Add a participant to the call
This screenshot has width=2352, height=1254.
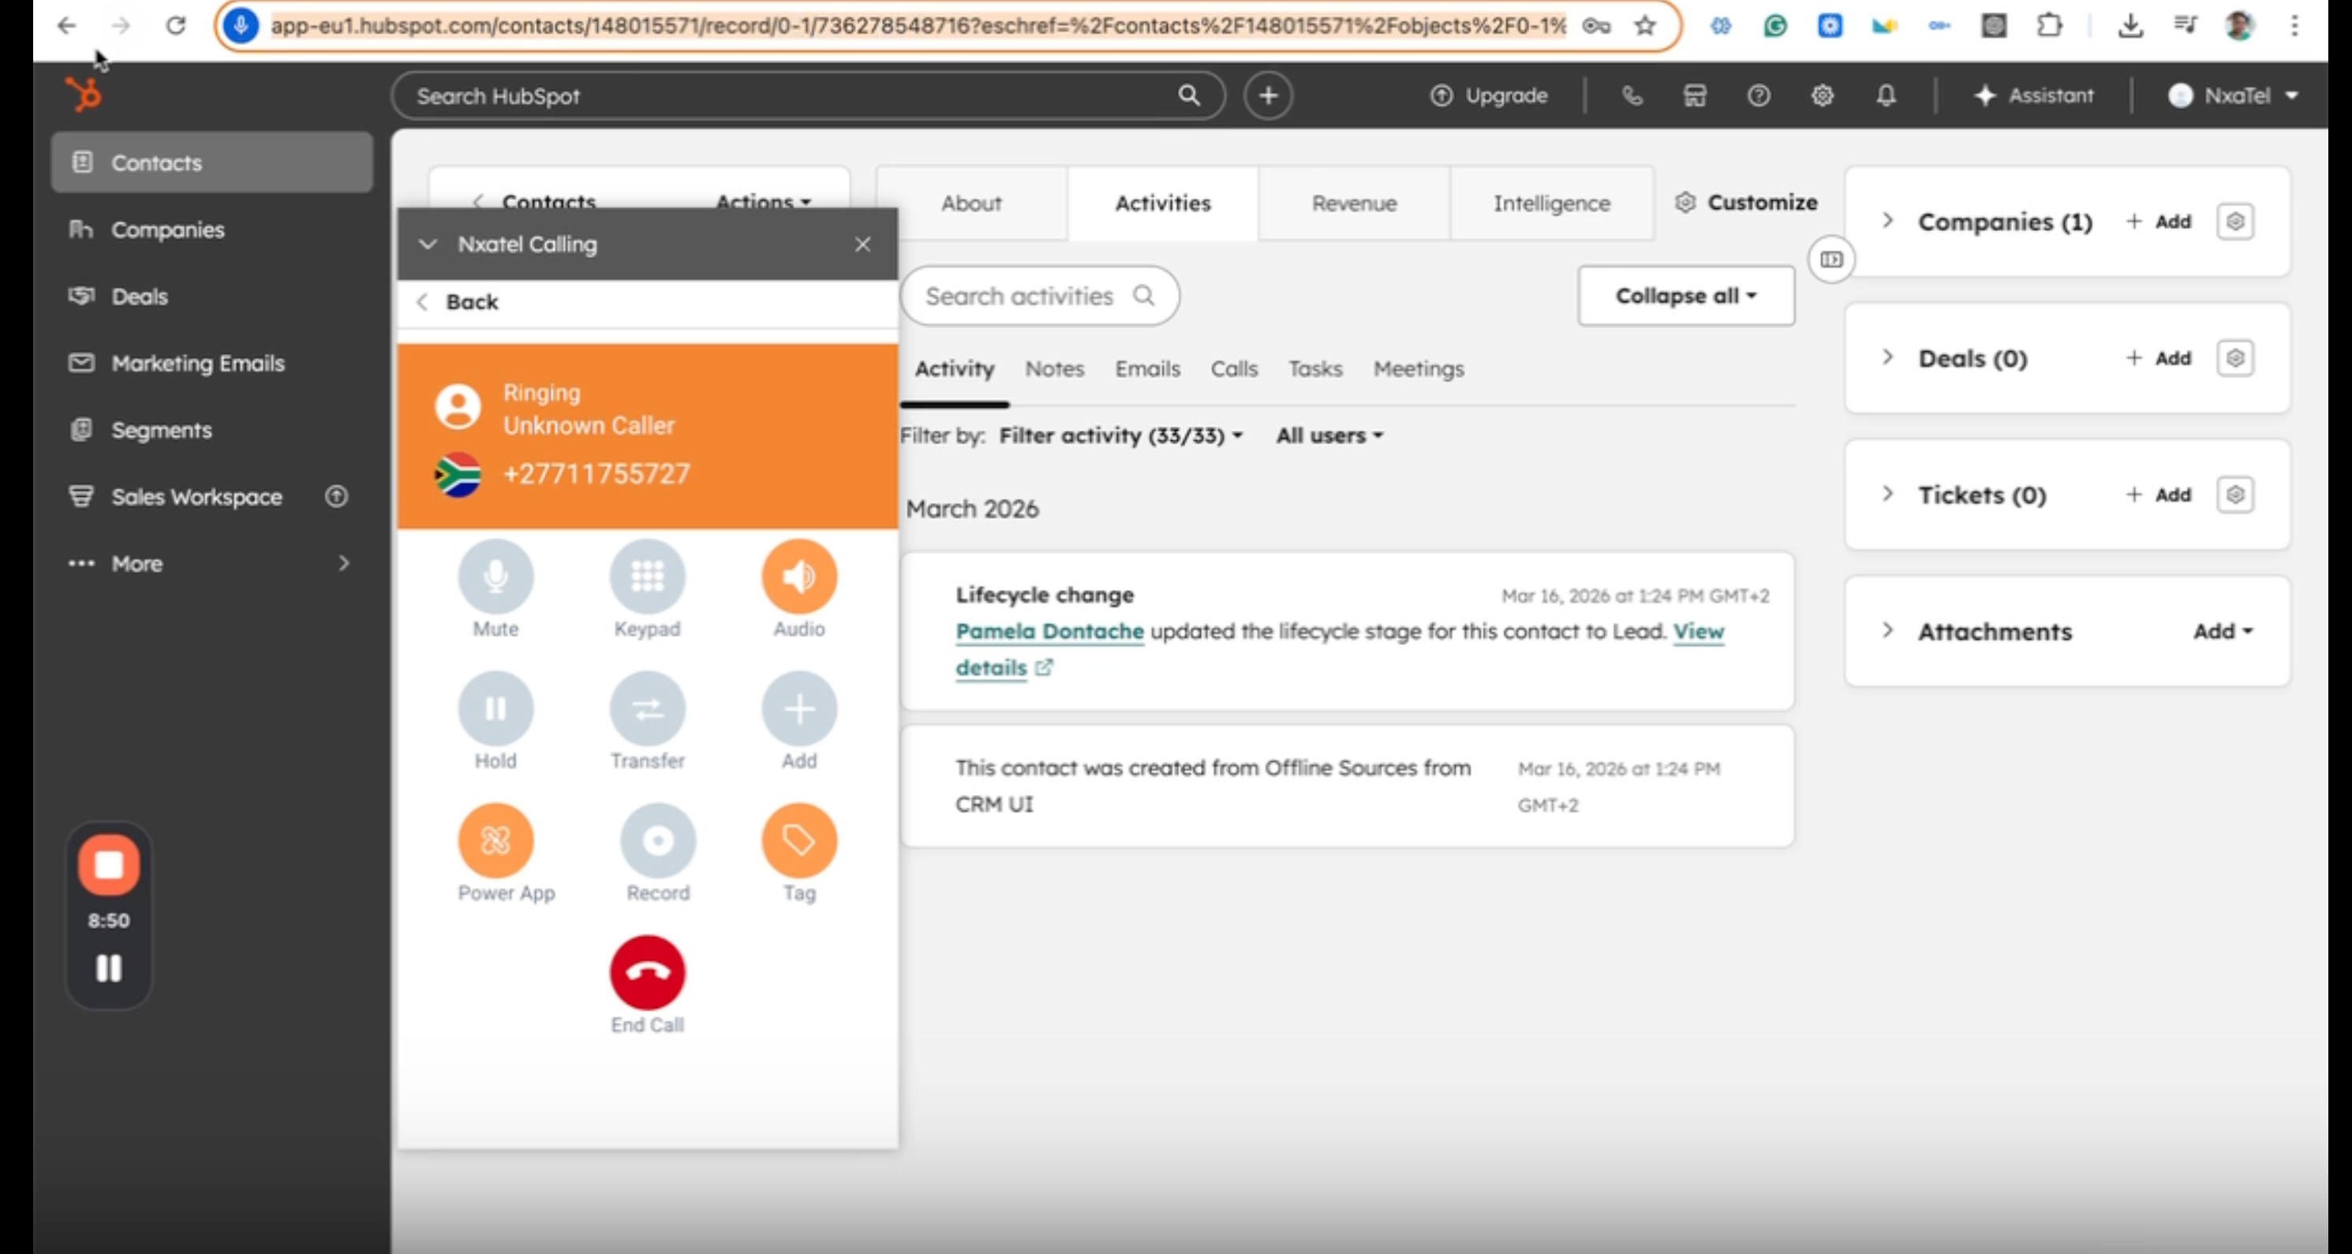[799, 709]
